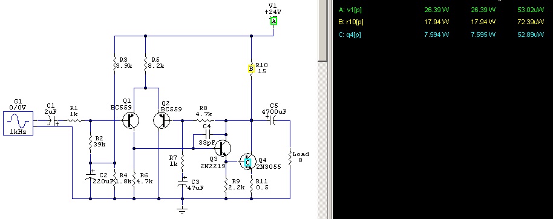Click the yellow probe marker B on R10
Viewport: 553px width, 219px height.
251,69
